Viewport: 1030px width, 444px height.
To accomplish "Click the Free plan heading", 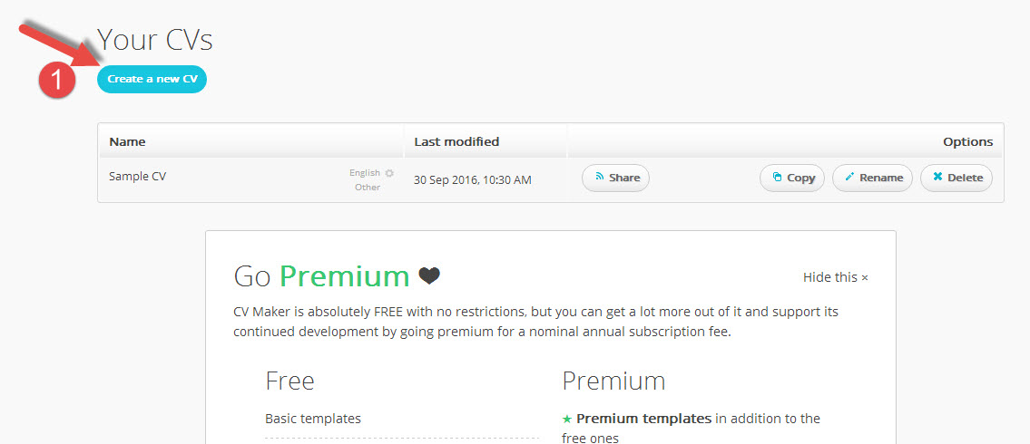I will click(x=289, y=381).
